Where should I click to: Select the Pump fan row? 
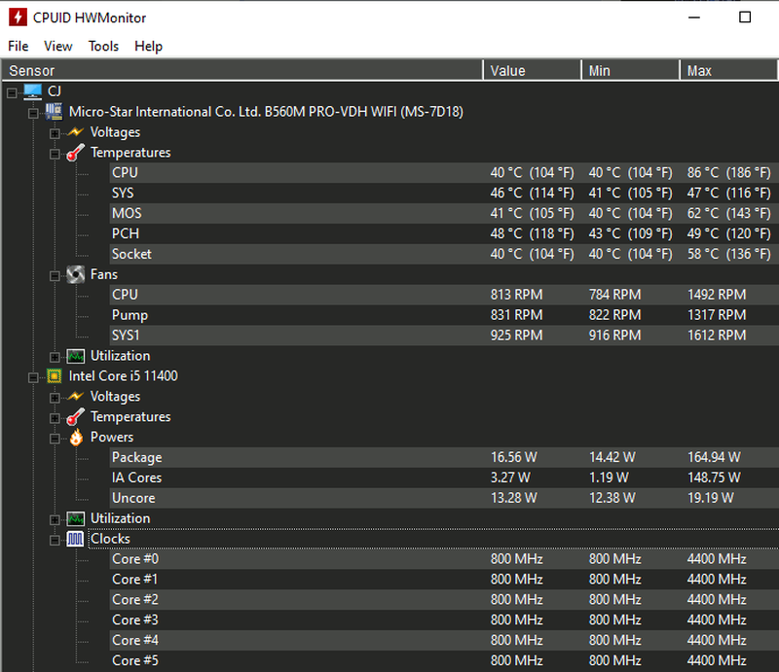pos(444,315)
